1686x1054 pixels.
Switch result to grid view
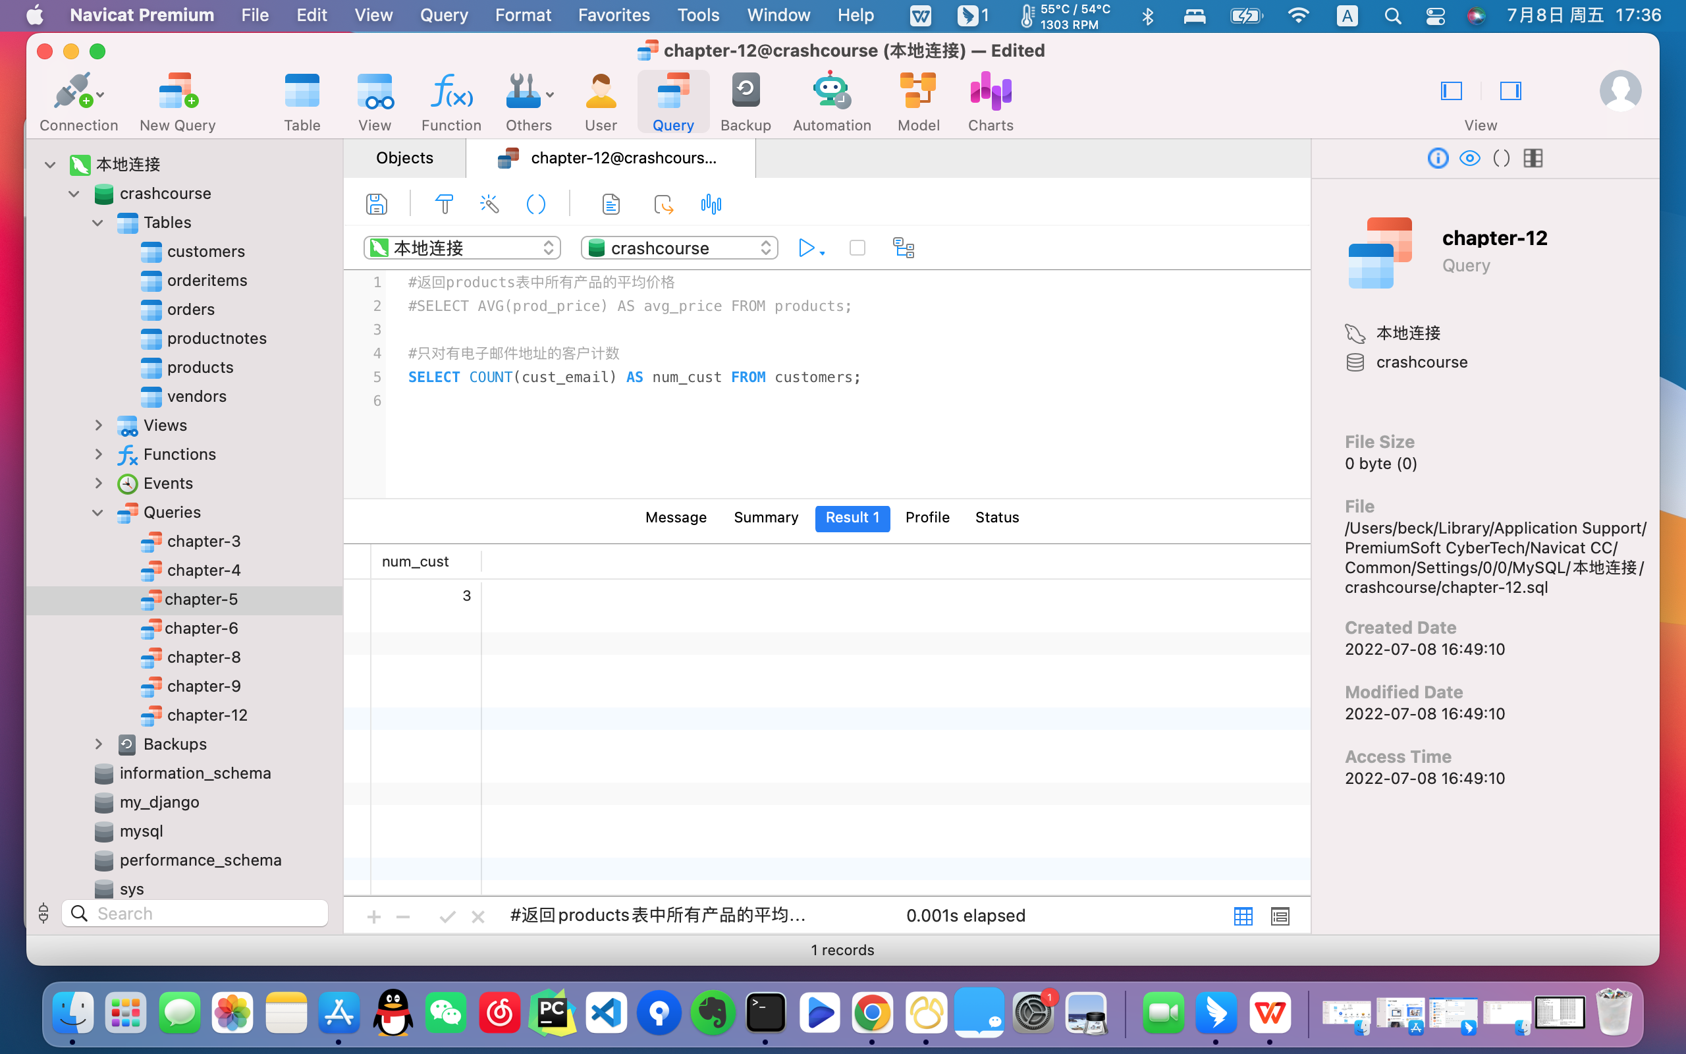click(x=1243, y=916)
